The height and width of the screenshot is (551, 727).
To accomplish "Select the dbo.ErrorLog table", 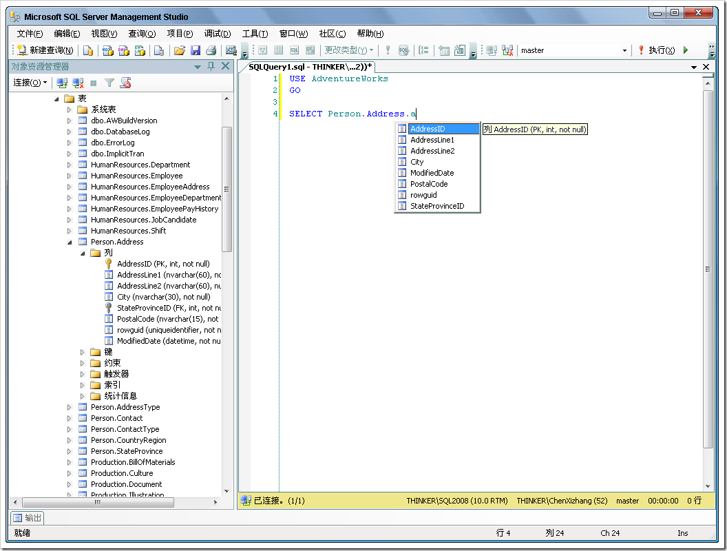I will [x=113, y=143].
